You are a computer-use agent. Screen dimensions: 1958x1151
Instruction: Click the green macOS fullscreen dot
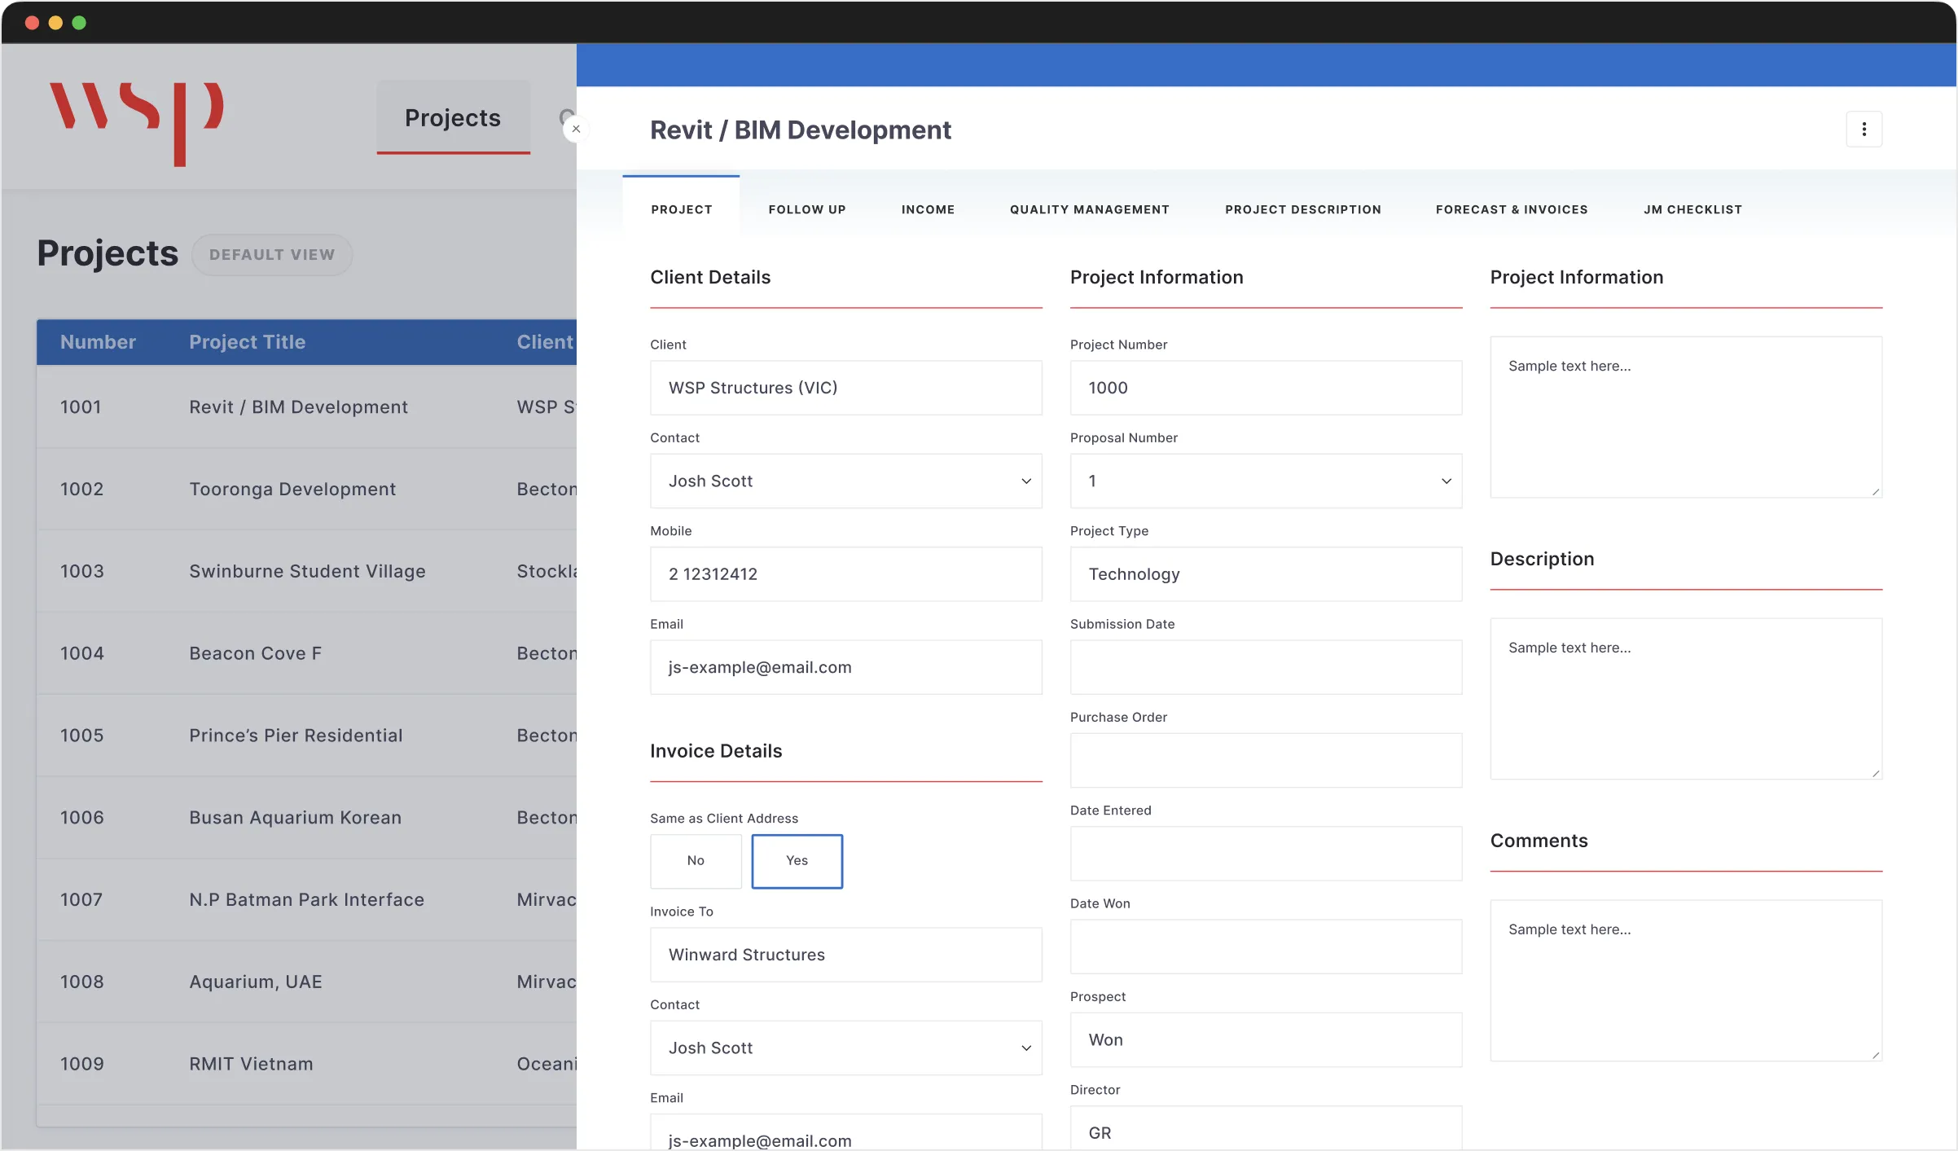click(79, 23)
